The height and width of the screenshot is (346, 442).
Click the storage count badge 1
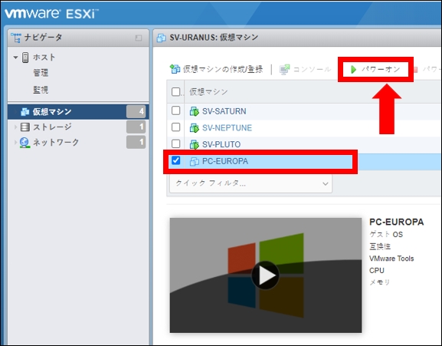[136, 127]
